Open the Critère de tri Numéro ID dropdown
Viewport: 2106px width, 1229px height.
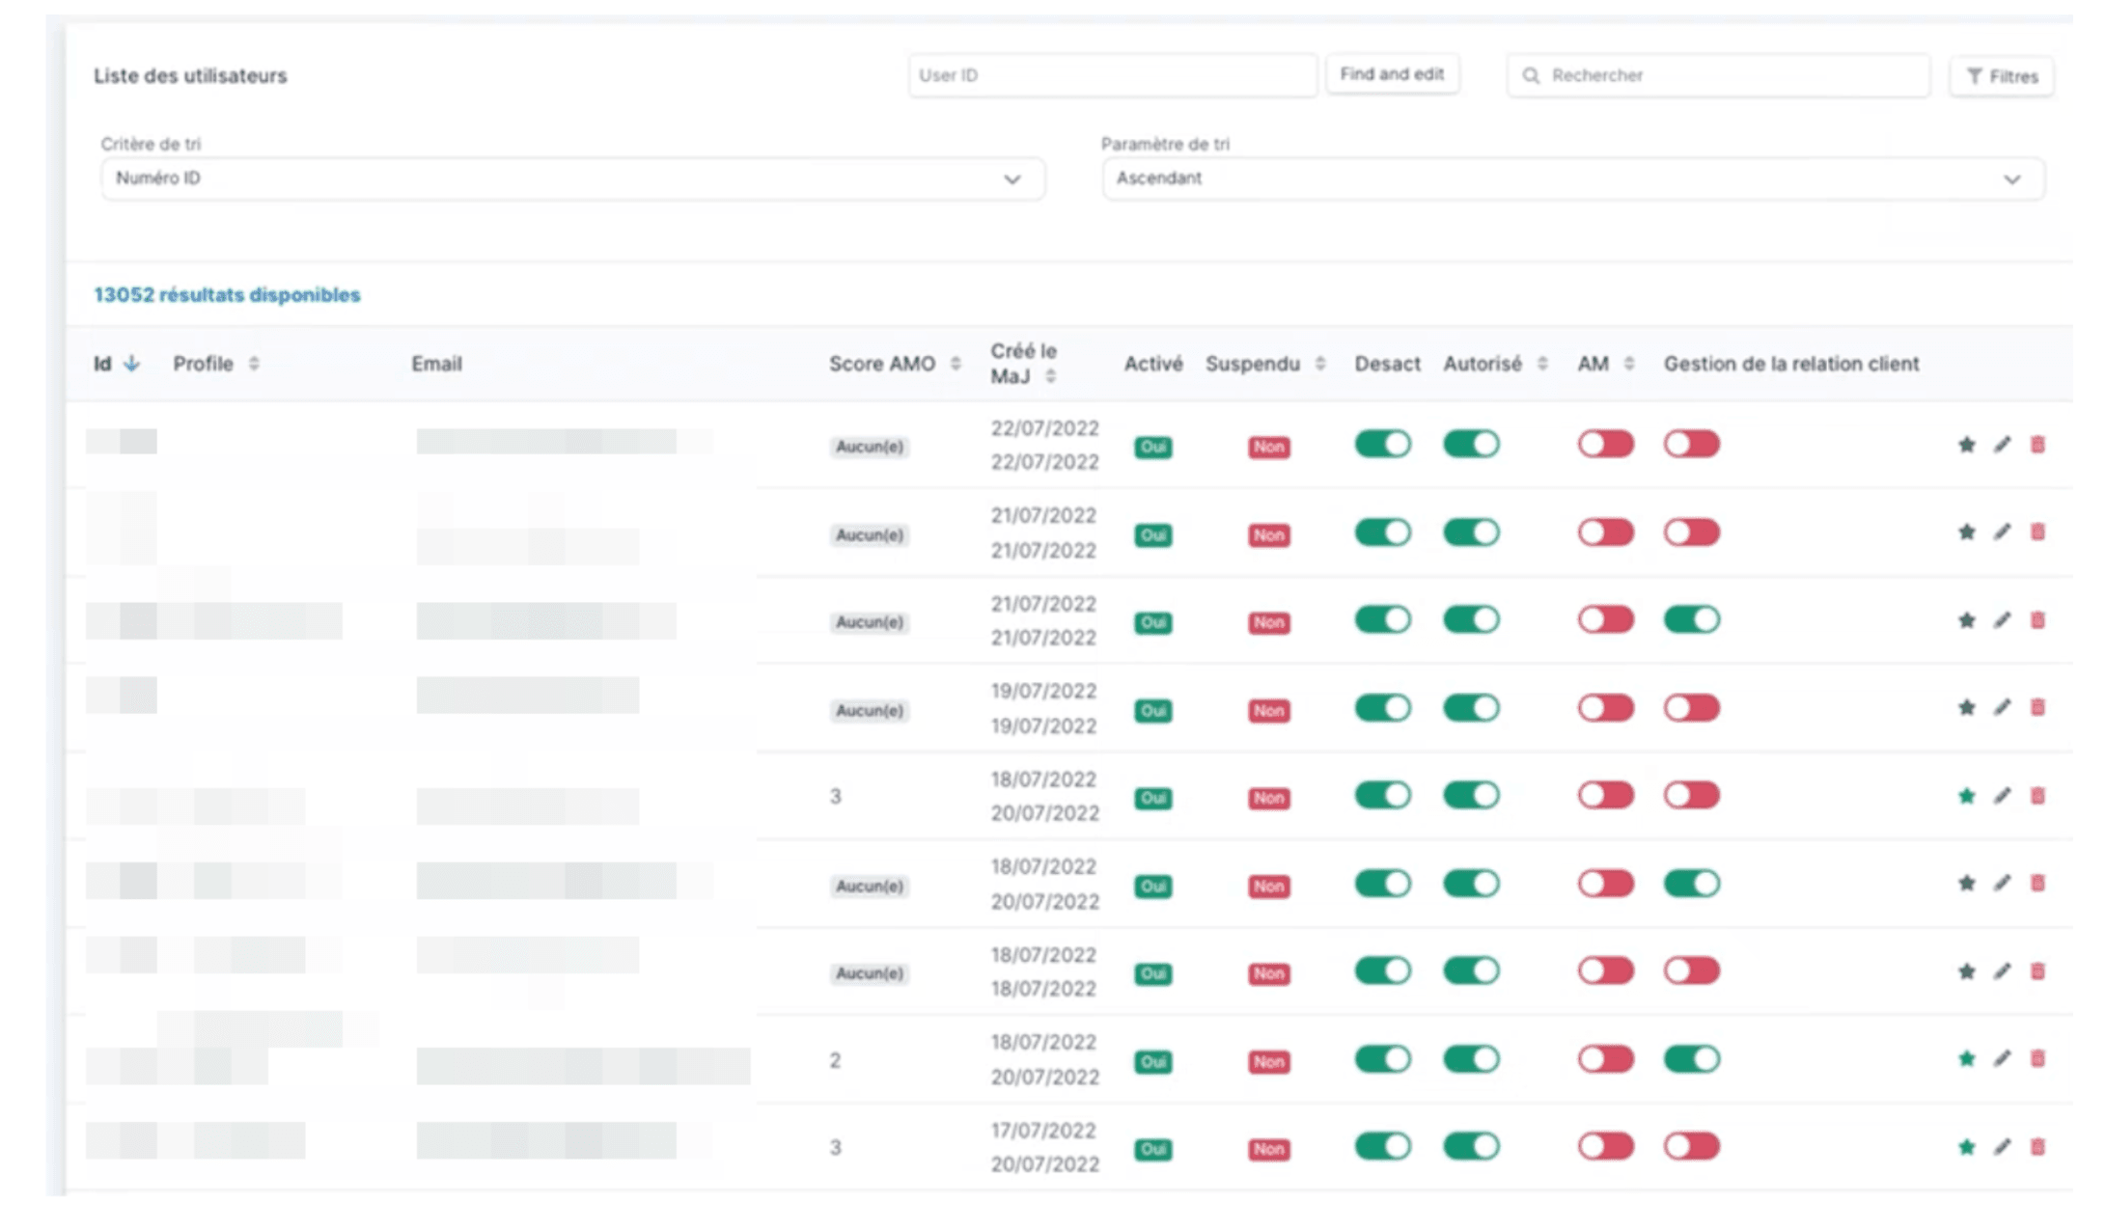point(572,178)
